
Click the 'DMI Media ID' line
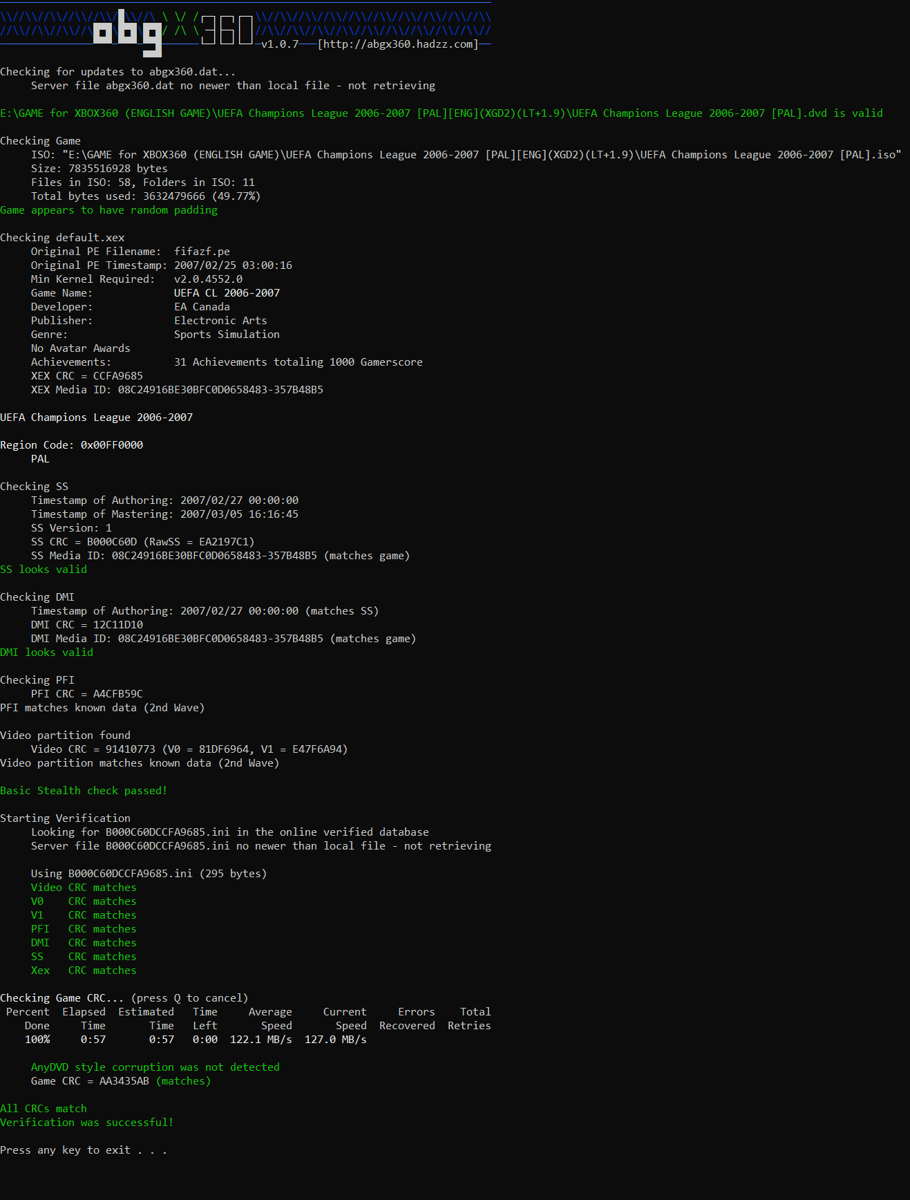tap(224, 639)
